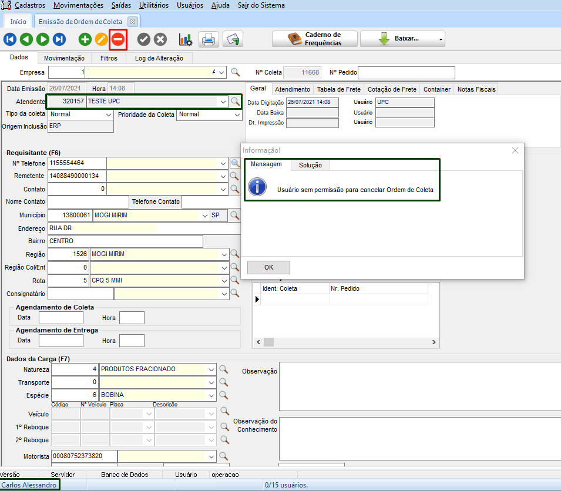Go to the first record

tap(10, 39)
